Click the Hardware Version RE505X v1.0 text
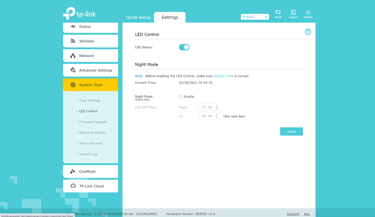 pyautogui.click(x=190, y=214)
